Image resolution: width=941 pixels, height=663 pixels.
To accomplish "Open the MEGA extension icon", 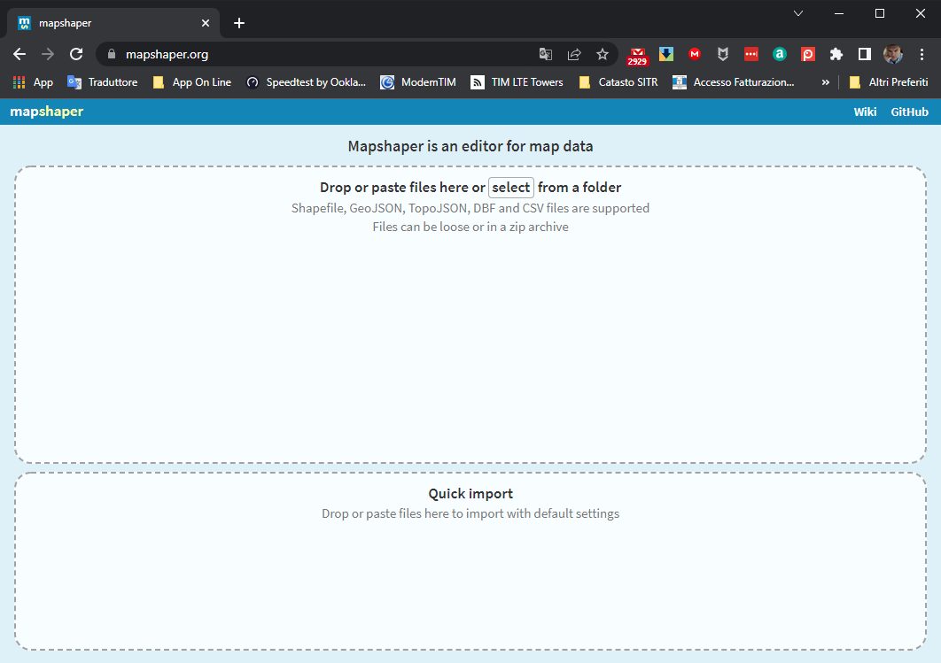I will tap(695, 54).
